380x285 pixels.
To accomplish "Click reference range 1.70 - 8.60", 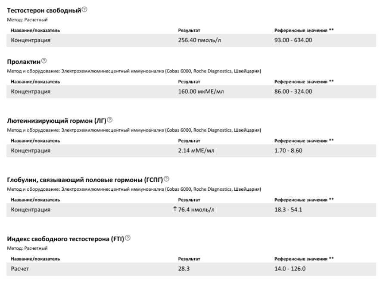I will coord(290,151).
